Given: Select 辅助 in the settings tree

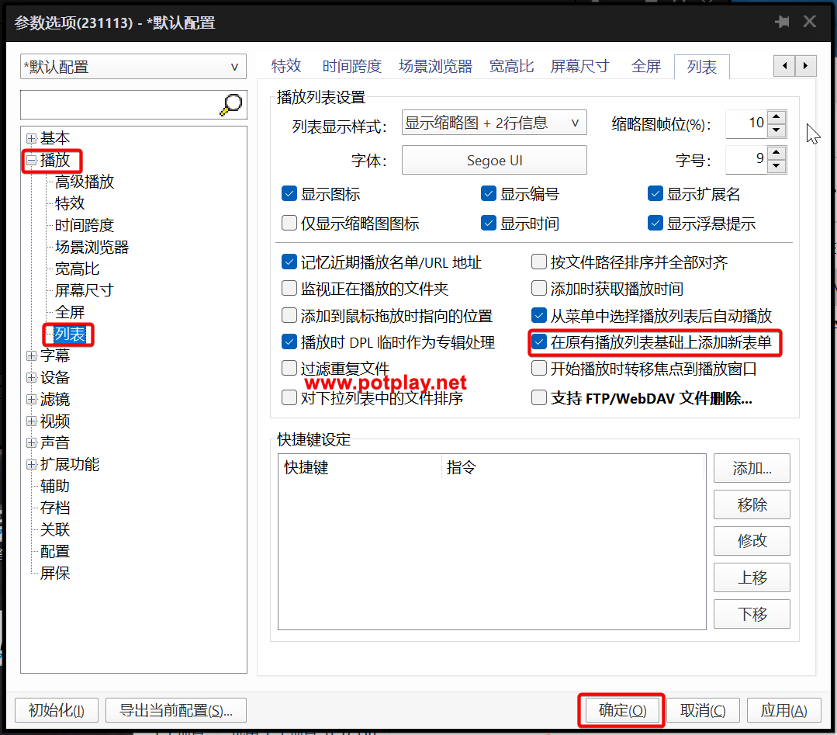Looking at the screenshot, I should pos(55,486).
